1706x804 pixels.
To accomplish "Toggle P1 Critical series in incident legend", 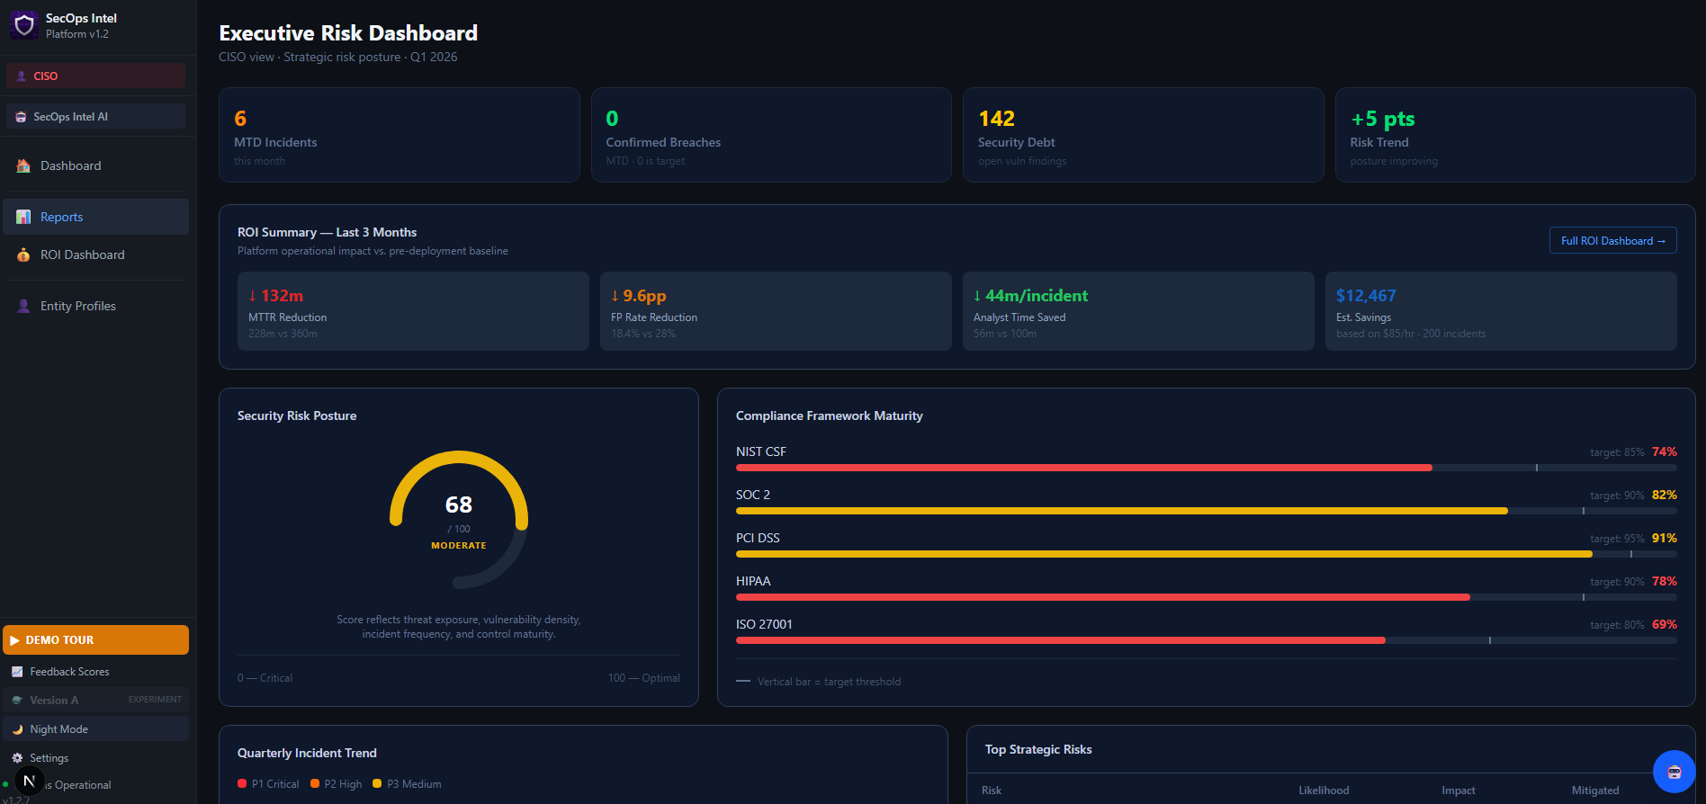I will click(268, 784).
